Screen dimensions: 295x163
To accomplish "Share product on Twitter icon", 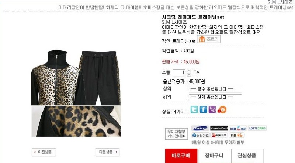I will coord(194,110).
